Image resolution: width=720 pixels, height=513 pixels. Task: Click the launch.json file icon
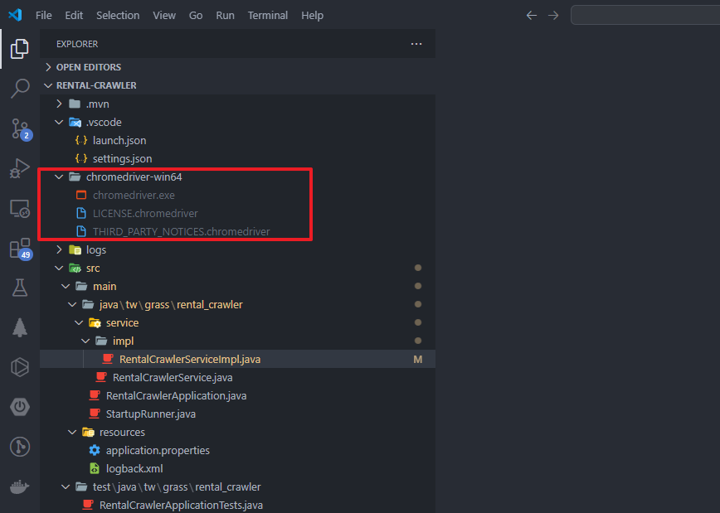click(x=81, y=140)
